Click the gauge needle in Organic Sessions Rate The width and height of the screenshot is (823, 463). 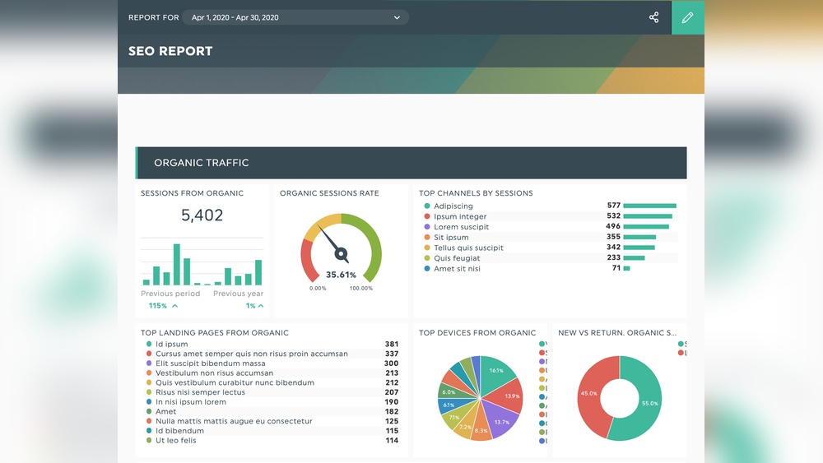click(x=332, y=241)
